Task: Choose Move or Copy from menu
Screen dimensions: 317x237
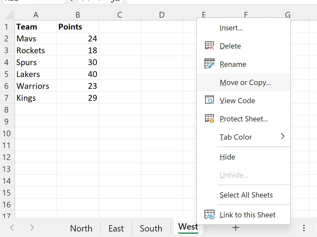Action: point(245,82)
